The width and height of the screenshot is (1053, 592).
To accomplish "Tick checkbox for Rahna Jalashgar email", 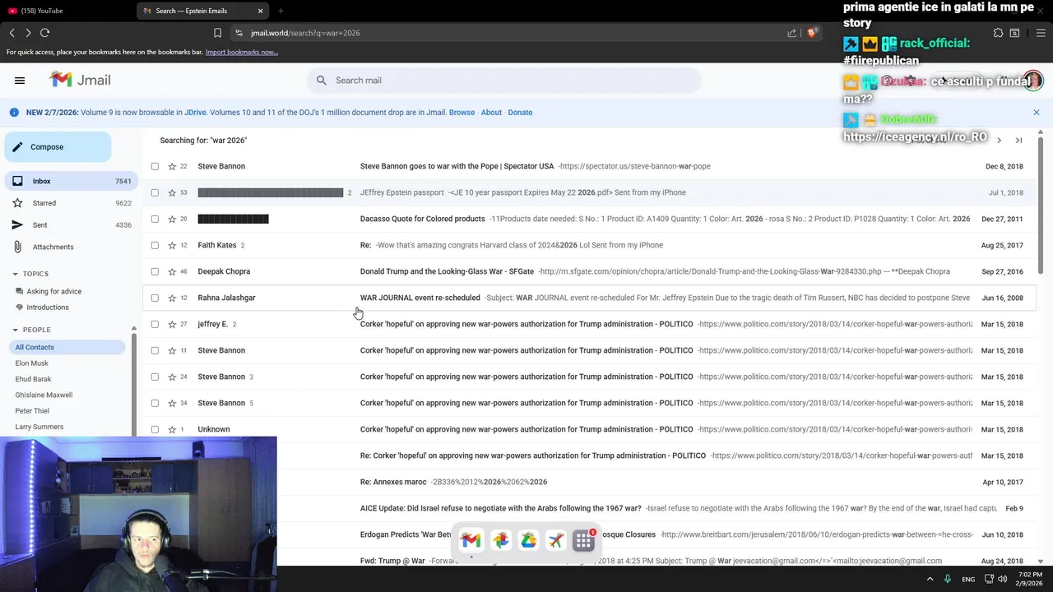I will (x=155, y=298).
